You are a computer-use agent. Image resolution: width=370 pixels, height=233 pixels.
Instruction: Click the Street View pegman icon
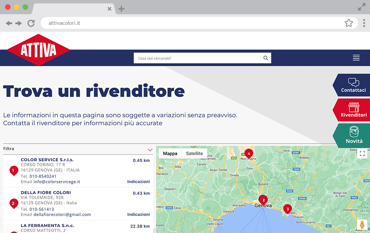[x=362, y=224]
